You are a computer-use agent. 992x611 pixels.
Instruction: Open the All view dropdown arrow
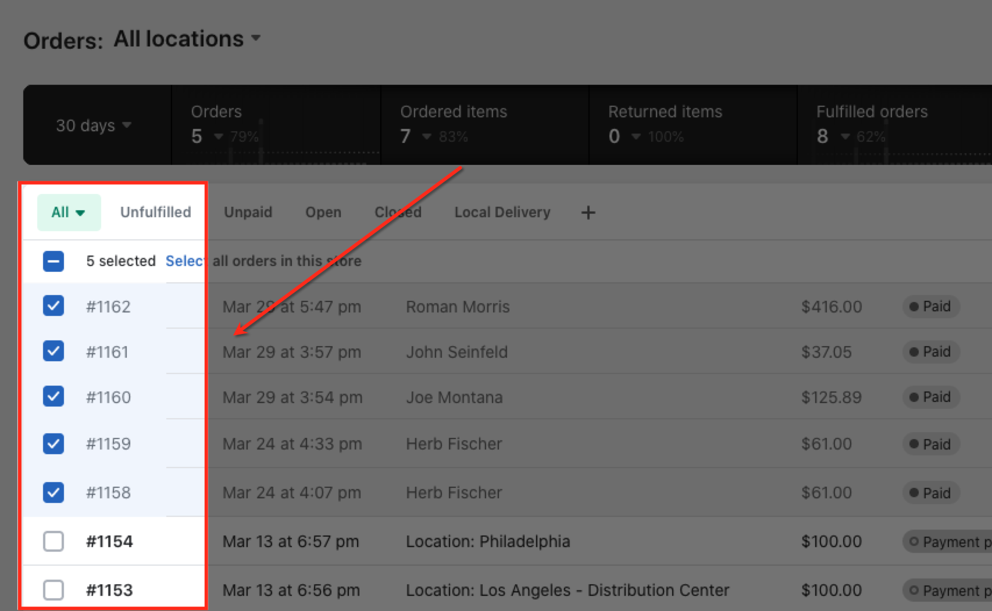[80, 213]
